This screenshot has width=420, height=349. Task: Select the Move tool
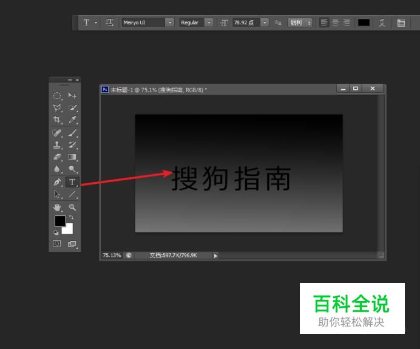coord(72,96)
